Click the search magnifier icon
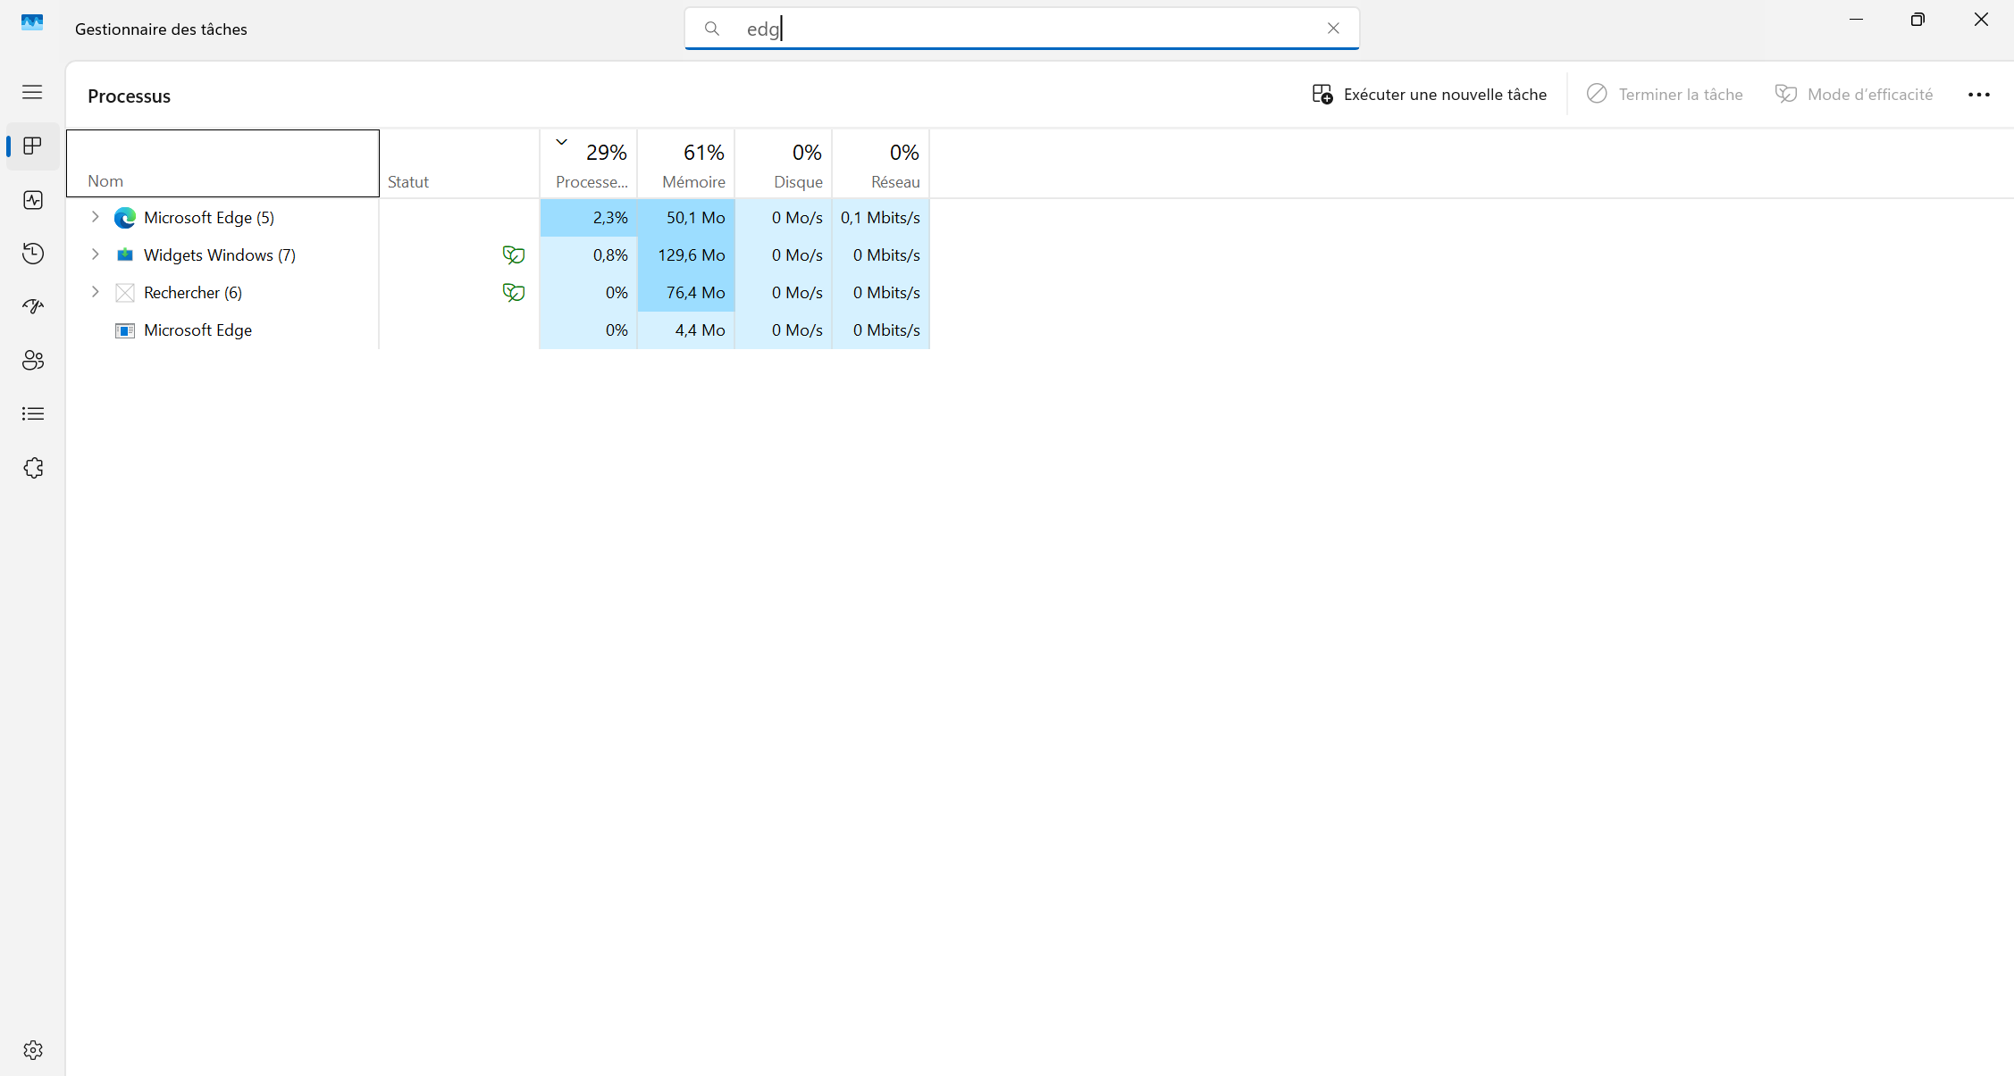This screenshot has height=1076, width=2014. [x=712, y=29]
